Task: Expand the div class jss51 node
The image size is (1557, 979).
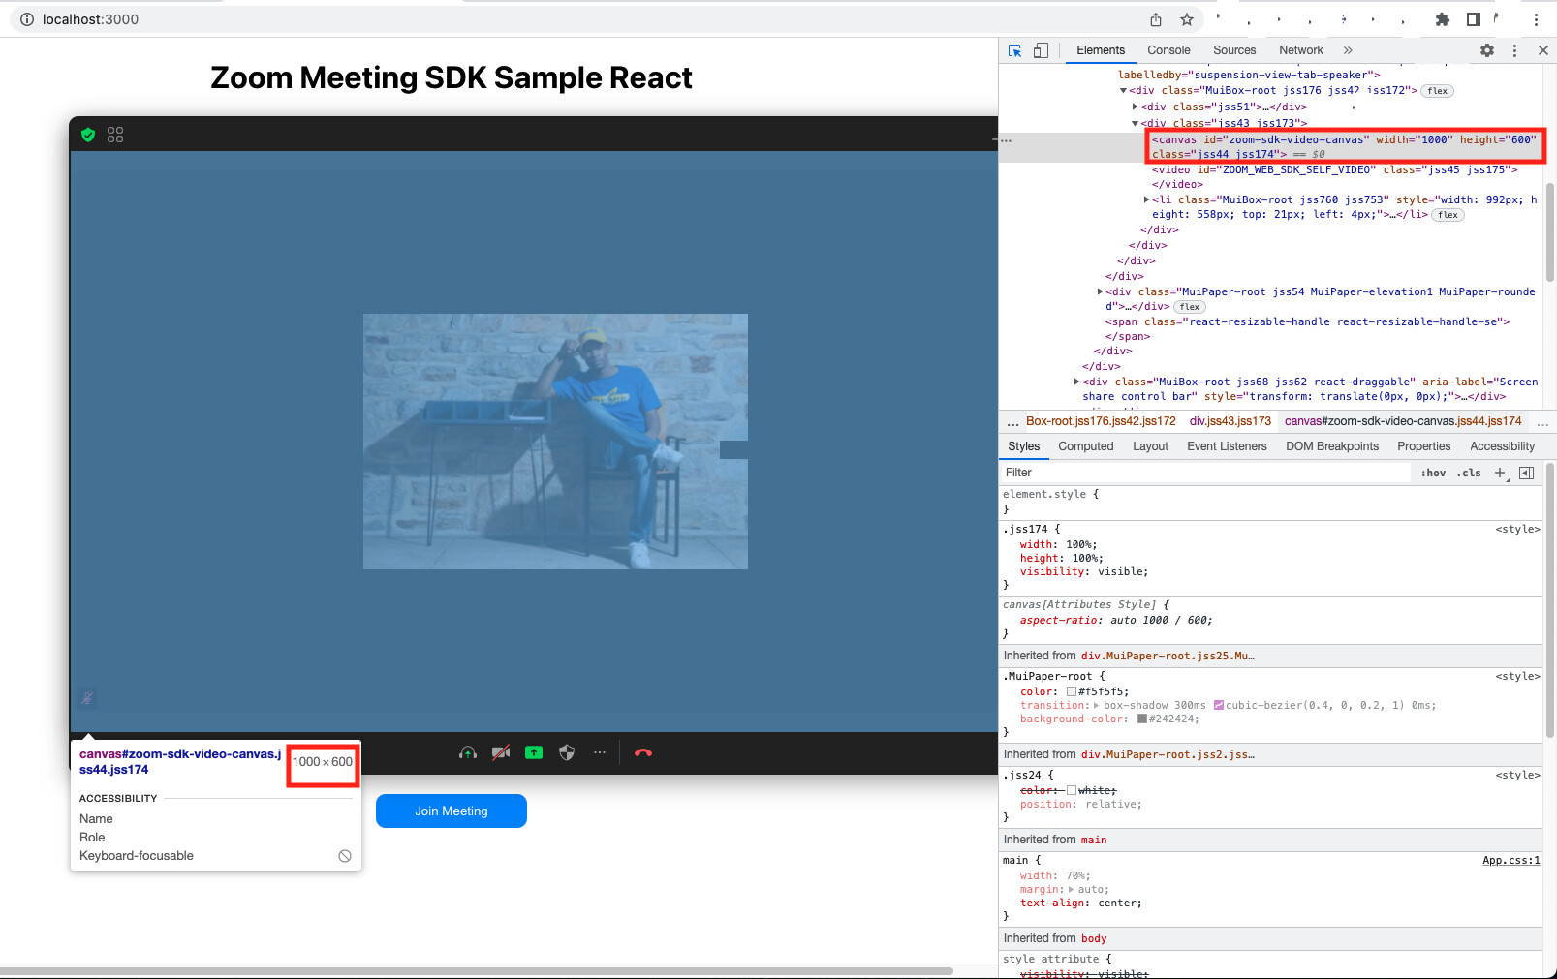Action: pos(1135,107)
